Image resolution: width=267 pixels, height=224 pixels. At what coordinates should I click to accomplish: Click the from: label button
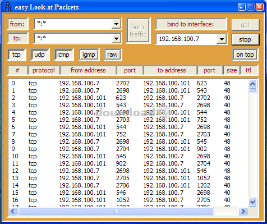tap(17, 24)
